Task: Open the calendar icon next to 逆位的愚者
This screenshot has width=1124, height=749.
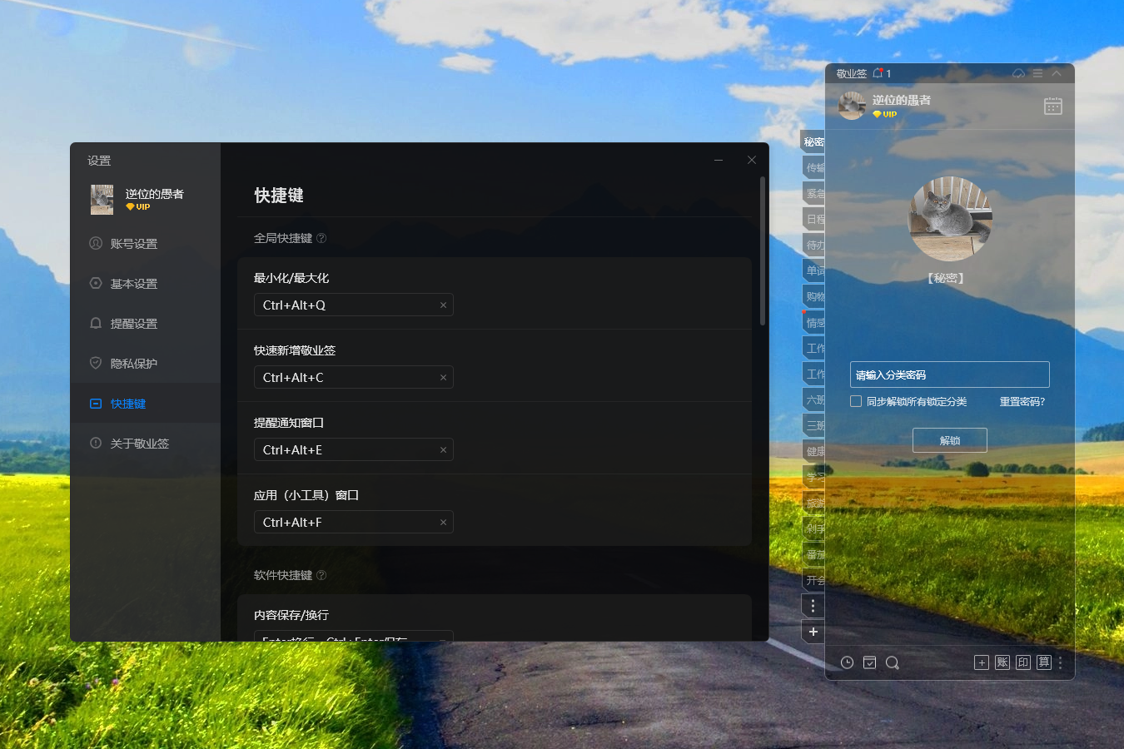Action: click(1052, 106)
